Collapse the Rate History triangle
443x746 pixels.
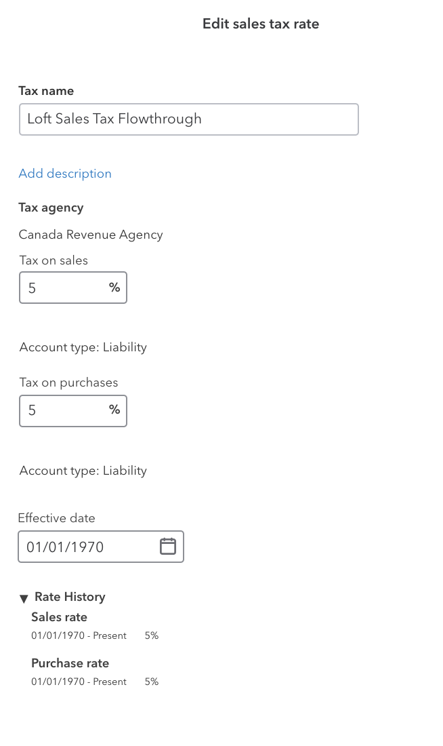(24, 598)
